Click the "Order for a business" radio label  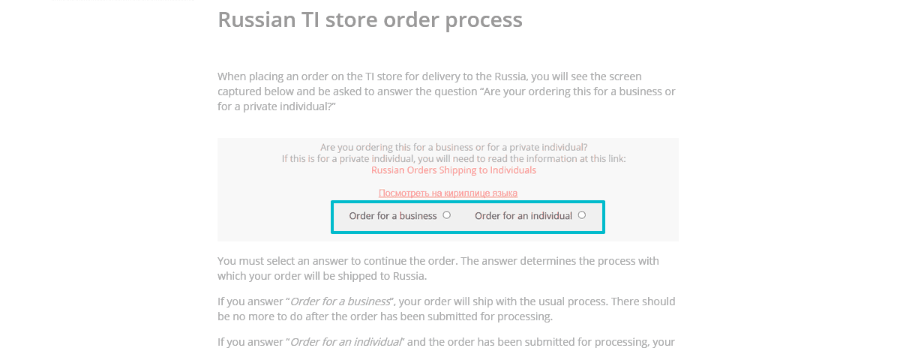point(392,216)
